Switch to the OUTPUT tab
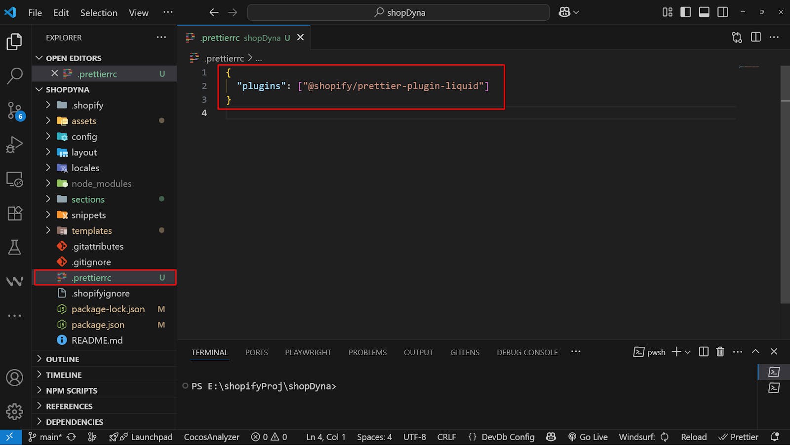Screen dimensions: 790x445 (418, 352)
